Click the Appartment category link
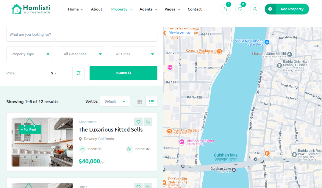The width and height of the screenshot is (322, 188). click(x=87, y=122)
